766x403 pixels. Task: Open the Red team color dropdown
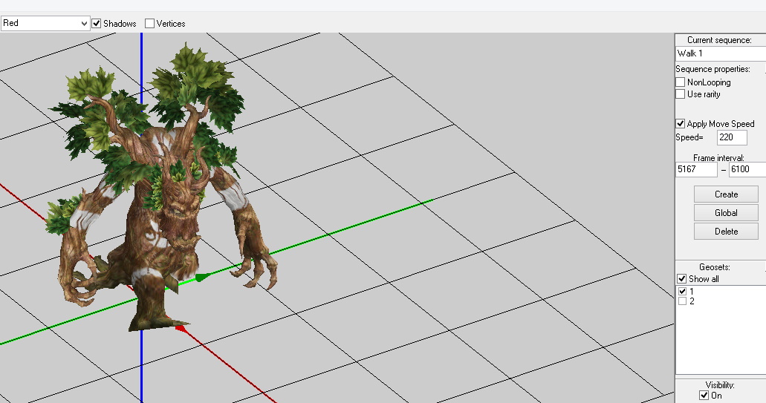pyautogui.click(x=45, y=24)
